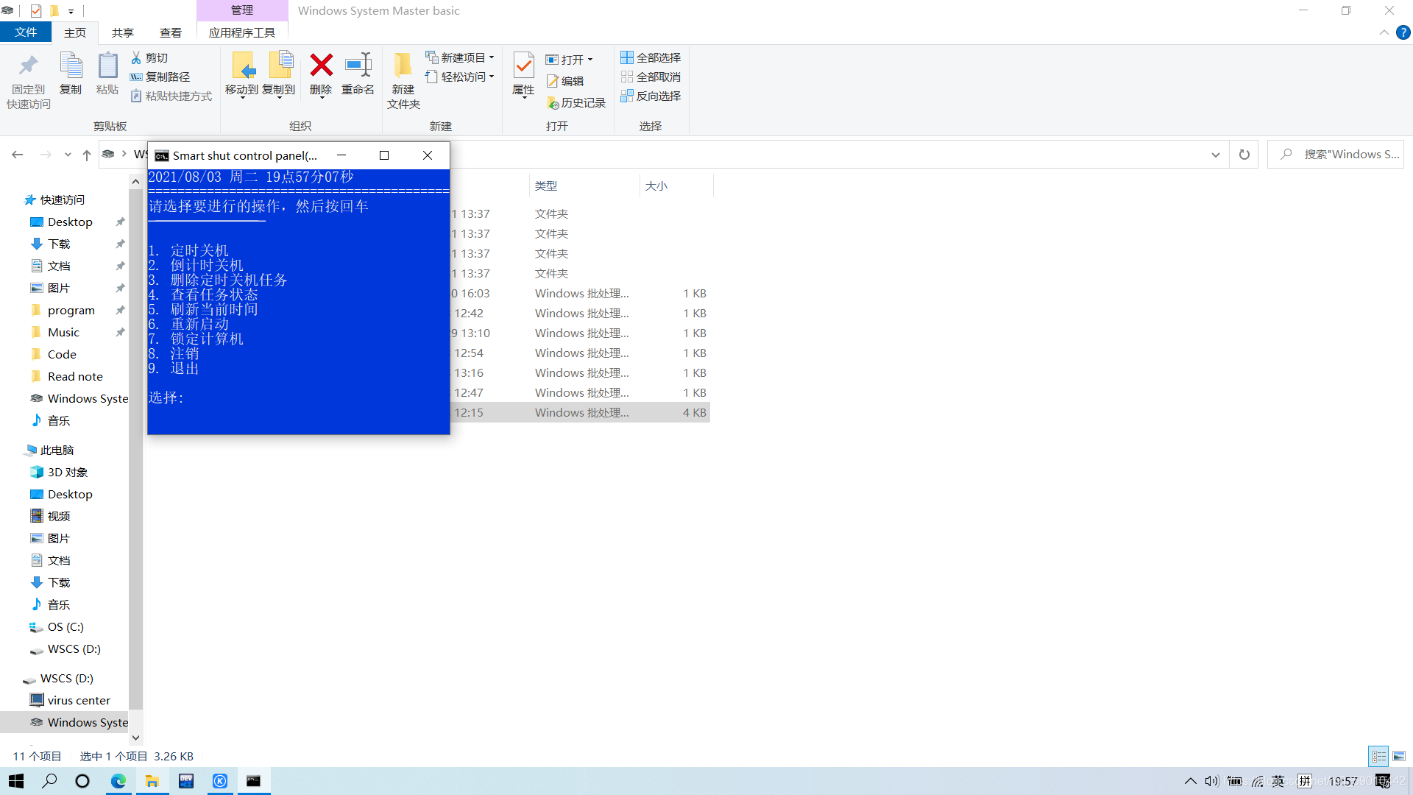Click Pin to Quick access icon
Viewport: 1413px width, 795px height.
29,66
